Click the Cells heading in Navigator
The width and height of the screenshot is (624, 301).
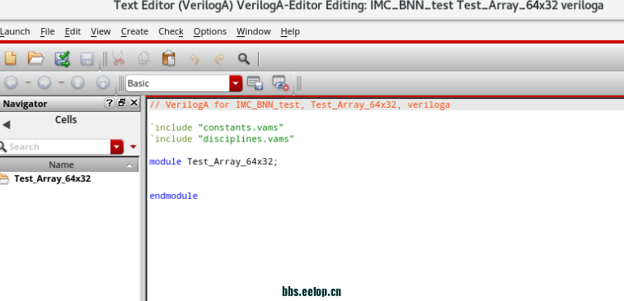[66, 120]
